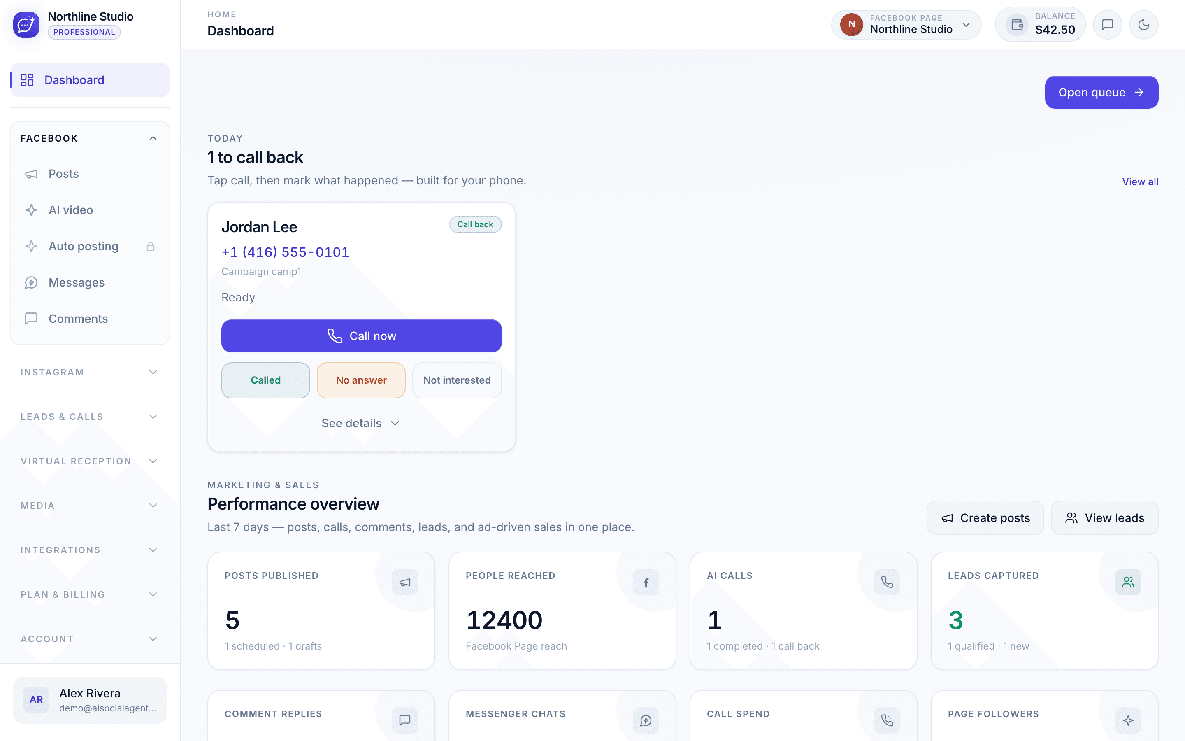Click the Northline Studio page avatar N
This screenshot has width=1185, height=741.
tap(852, 25)
